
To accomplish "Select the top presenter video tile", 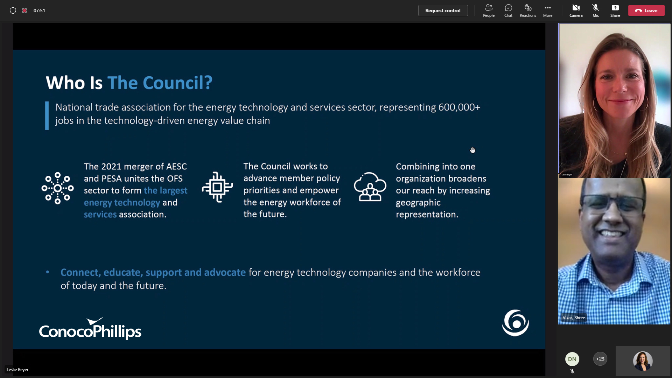I will (614, 101).
